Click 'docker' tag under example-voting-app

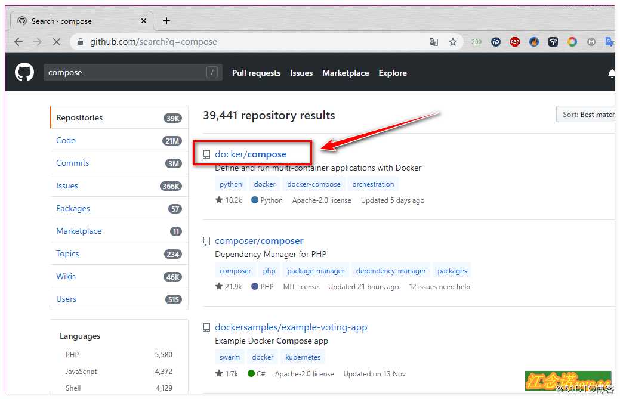[x=263, y=357]
